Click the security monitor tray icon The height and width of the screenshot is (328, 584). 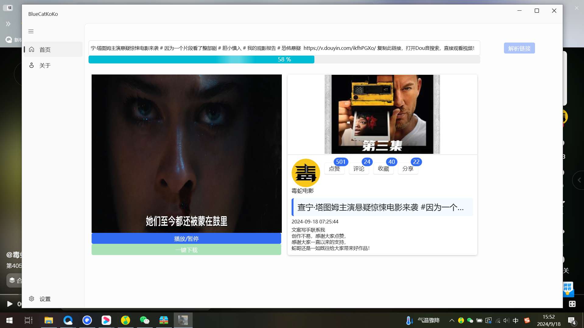click(488, 320)
